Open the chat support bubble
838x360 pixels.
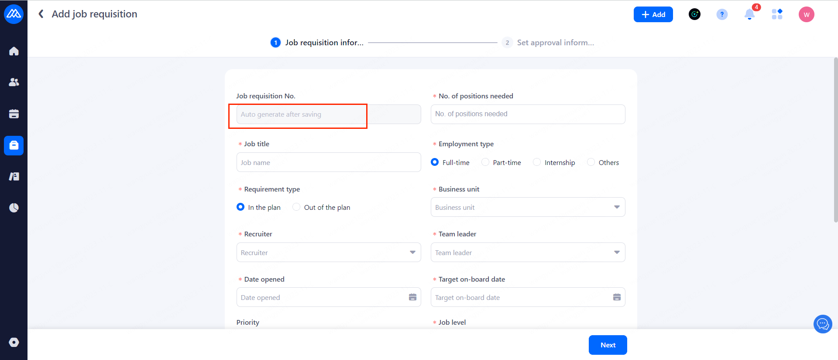coord(823,324)
